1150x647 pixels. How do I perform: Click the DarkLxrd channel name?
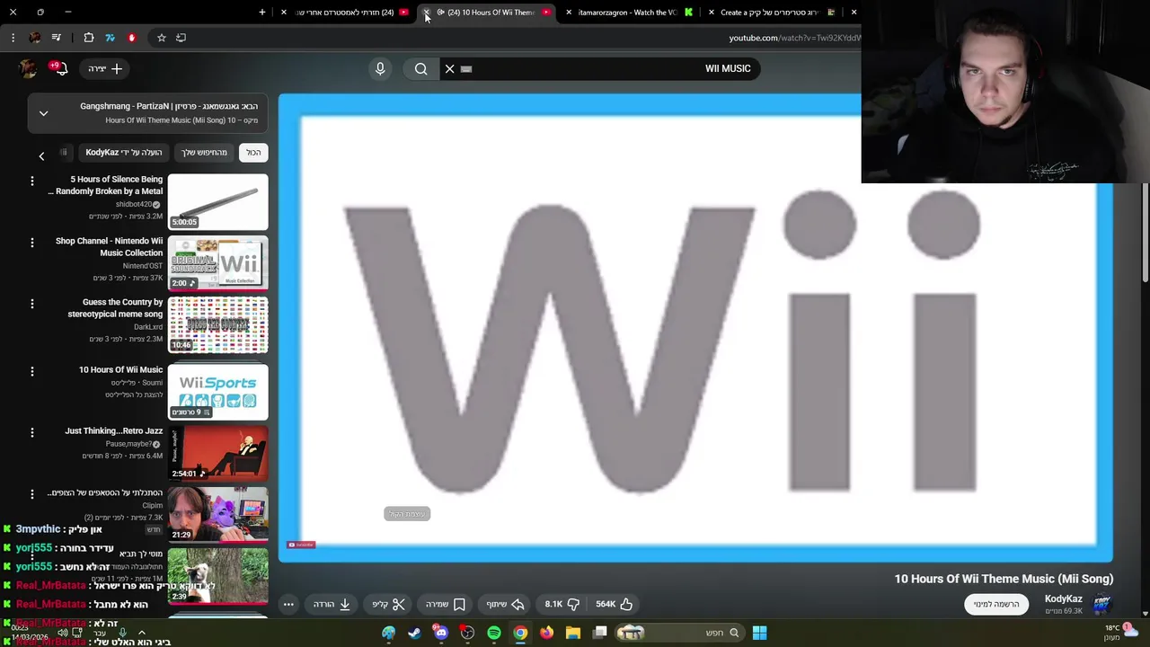[x=148, y=327]
